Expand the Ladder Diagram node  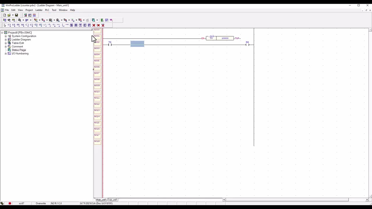(6, 39)
